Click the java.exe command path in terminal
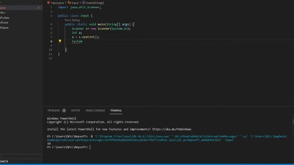The image size is (294, 165). [132, 137]
